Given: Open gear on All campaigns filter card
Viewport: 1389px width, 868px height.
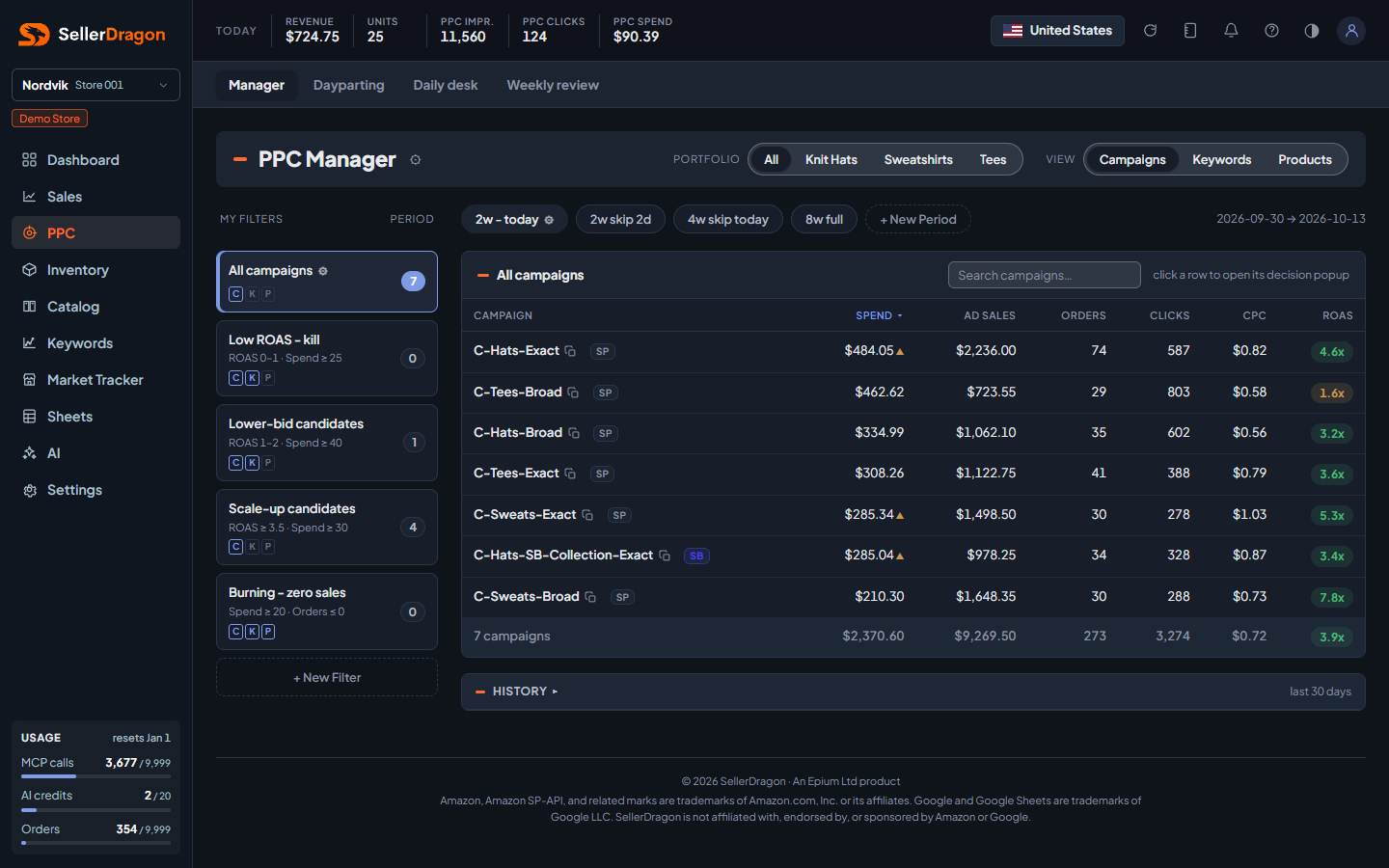Looking at the screenshot, I should [x=323, y=271].
